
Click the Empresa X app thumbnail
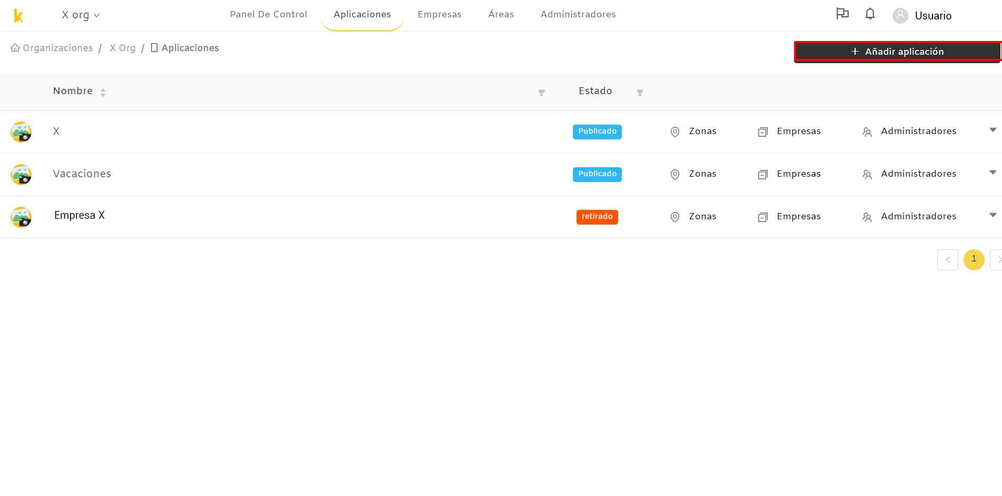point(21,217)
